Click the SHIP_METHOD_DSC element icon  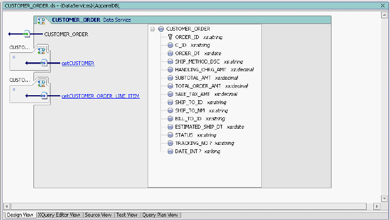click(x=170, y=62)
